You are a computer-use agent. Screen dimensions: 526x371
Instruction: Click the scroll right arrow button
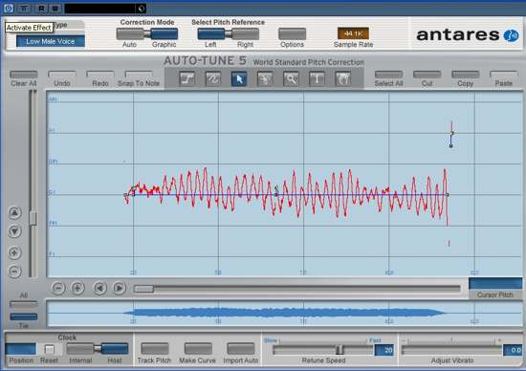point(120,288)
